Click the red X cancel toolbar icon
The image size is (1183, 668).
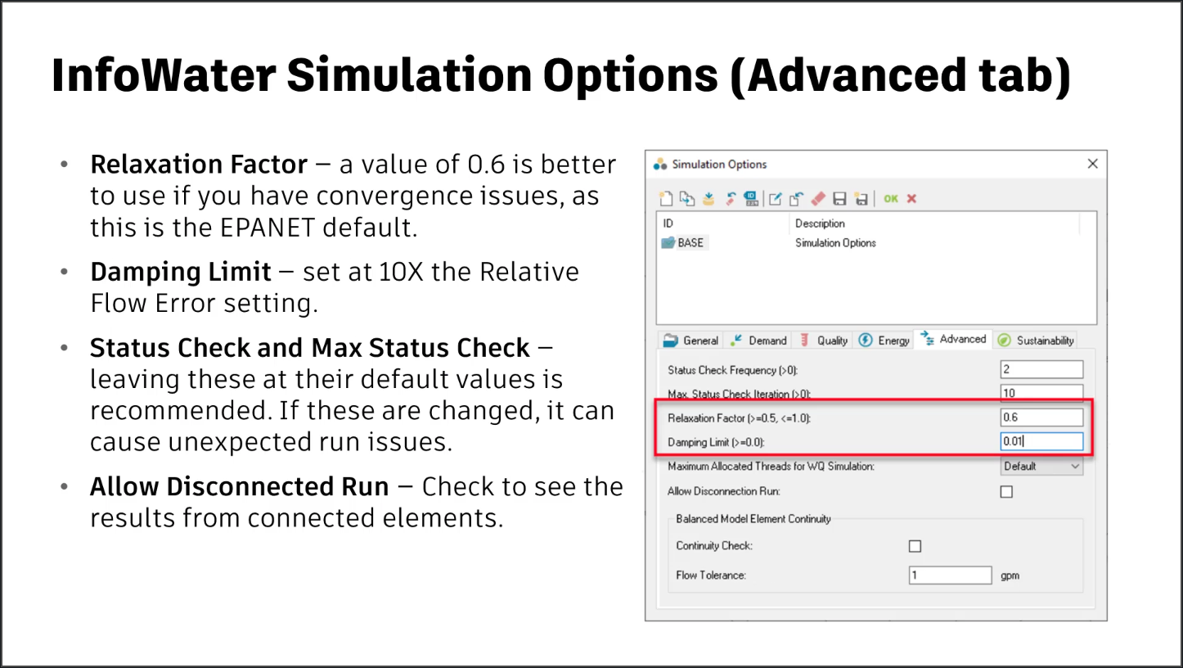(x=911, y=199)
